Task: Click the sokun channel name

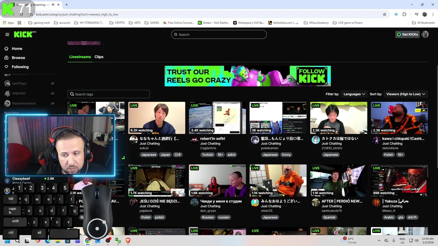Action: 144,148
